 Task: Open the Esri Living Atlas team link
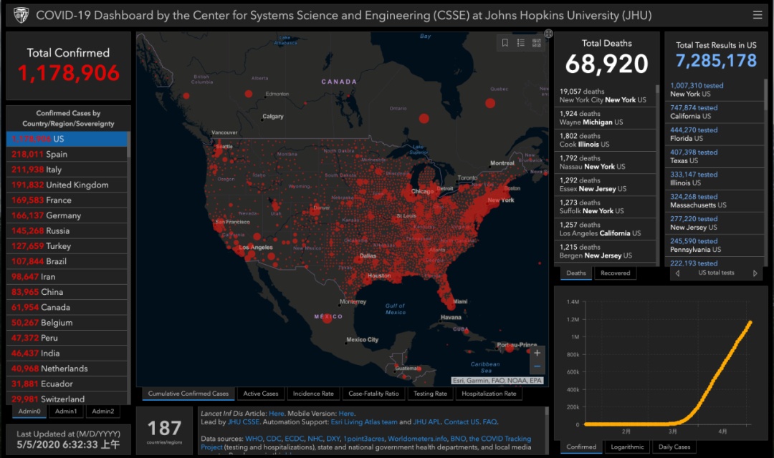tap(364, 422)
